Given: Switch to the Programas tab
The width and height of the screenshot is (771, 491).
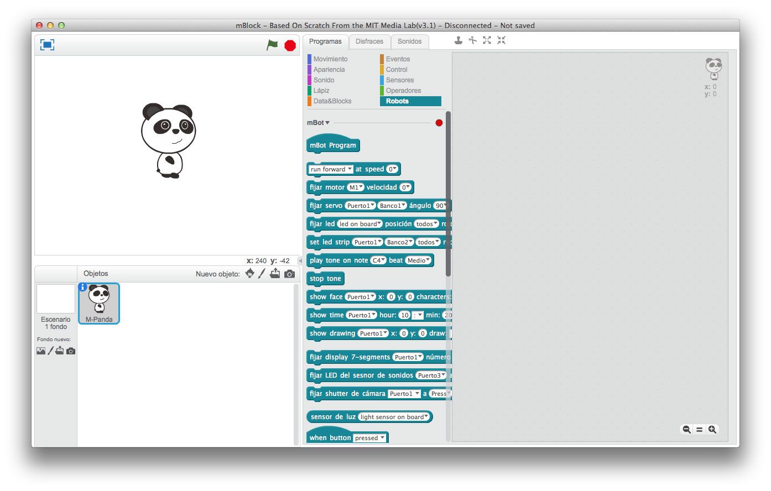Looking at the screenshot, I should [x=325, y=41].
